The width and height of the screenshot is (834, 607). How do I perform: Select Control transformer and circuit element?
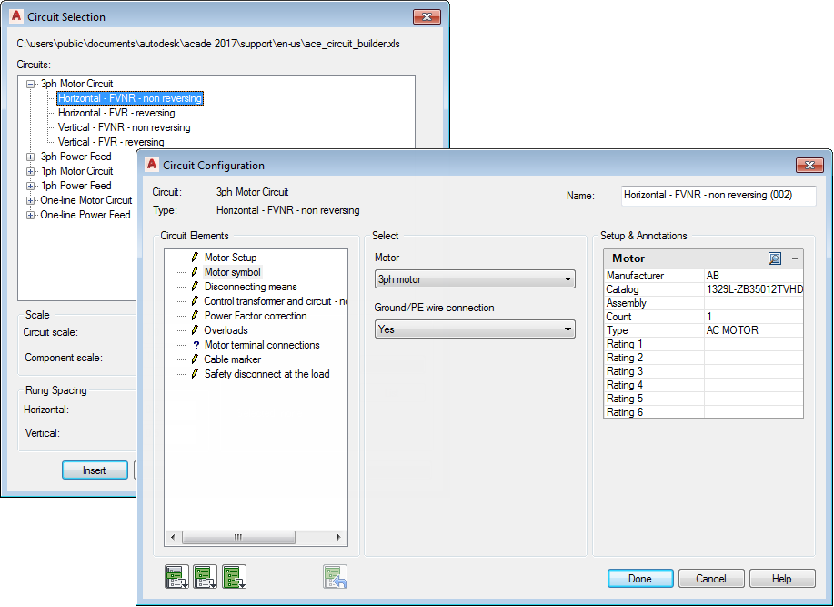(275, 301)
